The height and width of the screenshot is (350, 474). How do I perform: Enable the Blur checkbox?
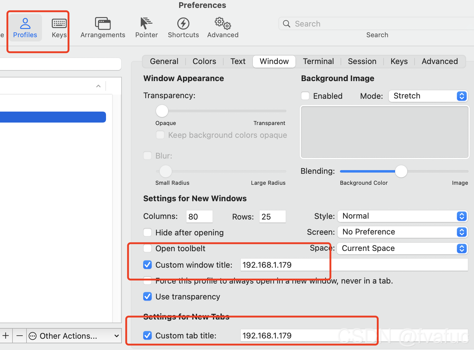point(147,155)
